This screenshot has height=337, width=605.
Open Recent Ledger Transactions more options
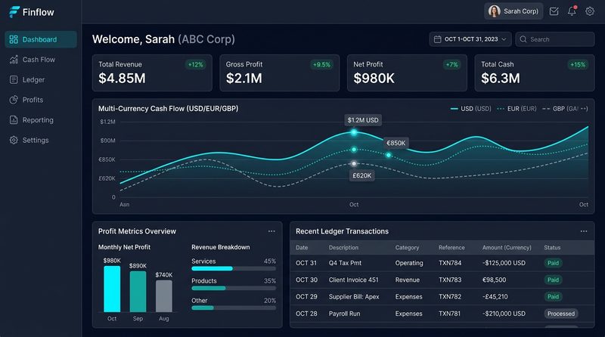click(584, 231)
